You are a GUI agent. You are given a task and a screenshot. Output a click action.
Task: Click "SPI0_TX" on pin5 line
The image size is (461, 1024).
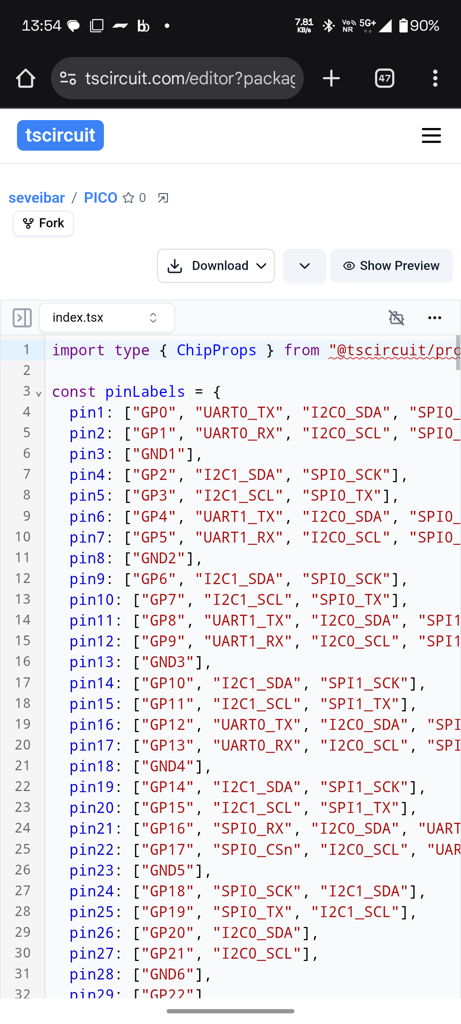click(342, 496)
